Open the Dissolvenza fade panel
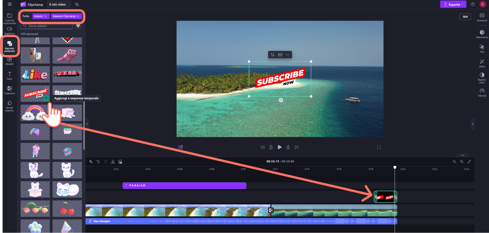This screenshot has height=233, width=489. (x=482, y=34)
